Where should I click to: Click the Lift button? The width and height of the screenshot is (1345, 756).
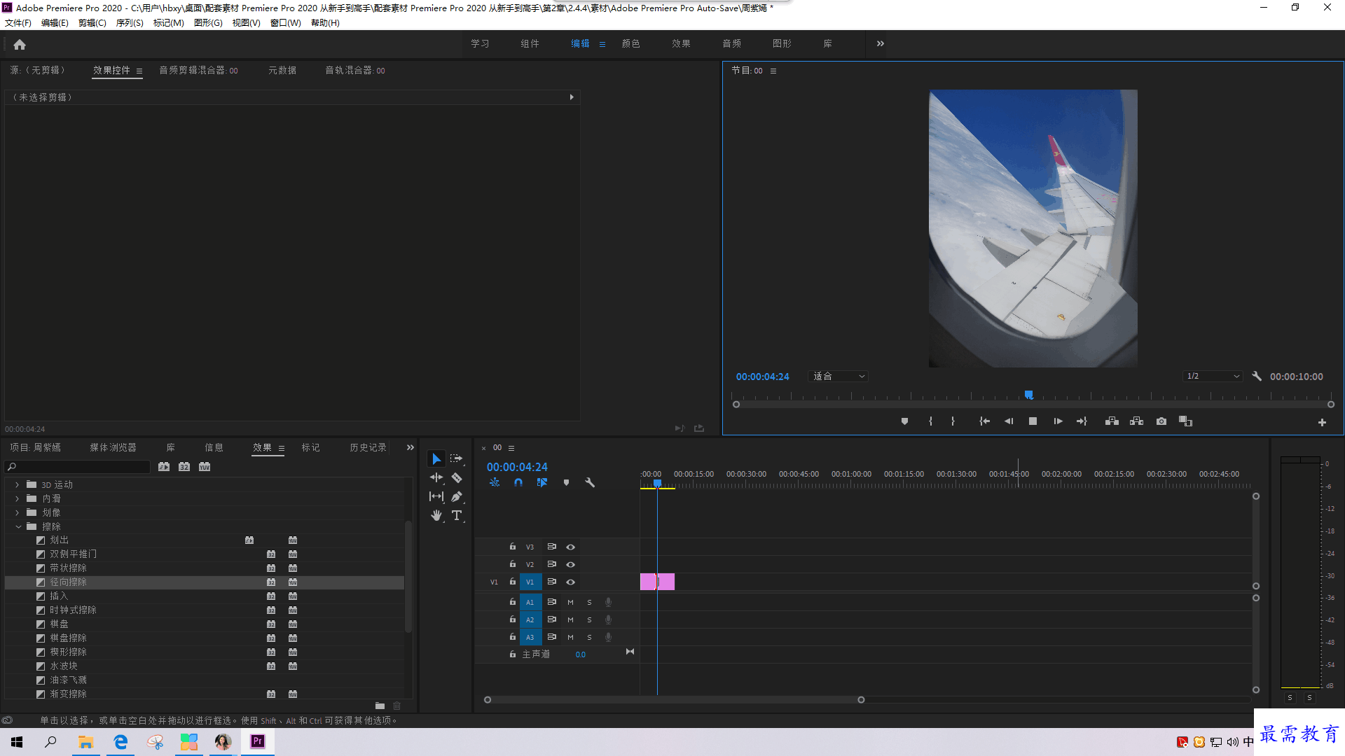(1112, 421)
